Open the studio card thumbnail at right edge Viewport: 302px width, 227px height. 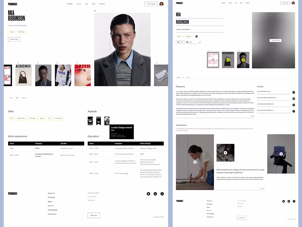pos(161,75)
